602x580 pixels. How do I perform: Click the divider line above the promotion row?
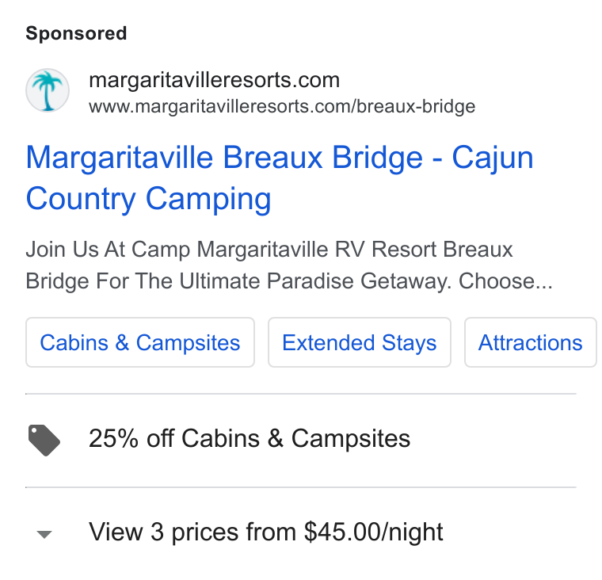301,394
